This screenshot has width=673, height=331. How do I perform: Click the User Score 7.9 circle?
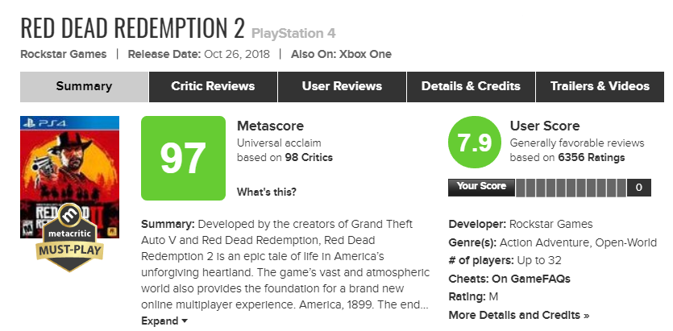473,143
